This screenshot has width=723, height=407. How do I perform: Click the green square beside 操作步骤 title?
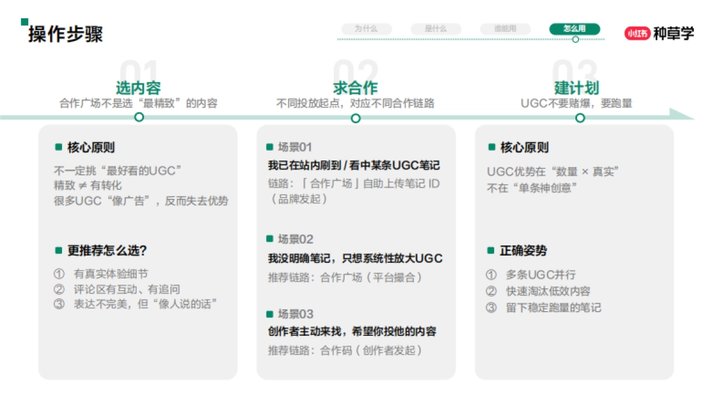point(24,23)
